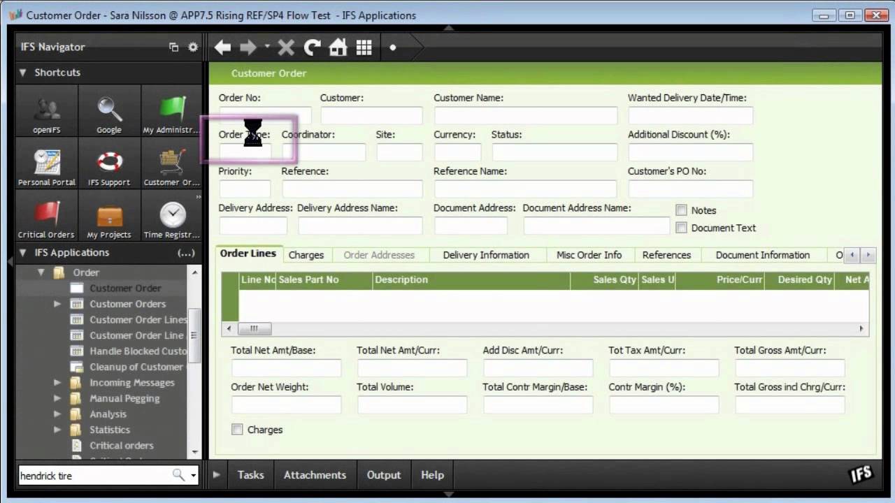Expand the Manual Pegging folder
Image resolution: width=895 pixels, height=503 pixels.
[x=57, y=398]
